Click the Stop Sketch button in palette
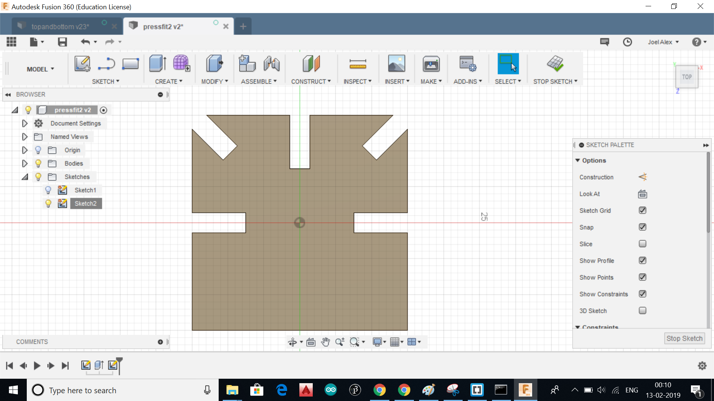Image resolution: width=714 pixels, height=401 pixels. point(684,338)
